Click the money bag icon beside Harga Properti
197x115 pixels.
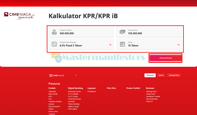point(54,32)
